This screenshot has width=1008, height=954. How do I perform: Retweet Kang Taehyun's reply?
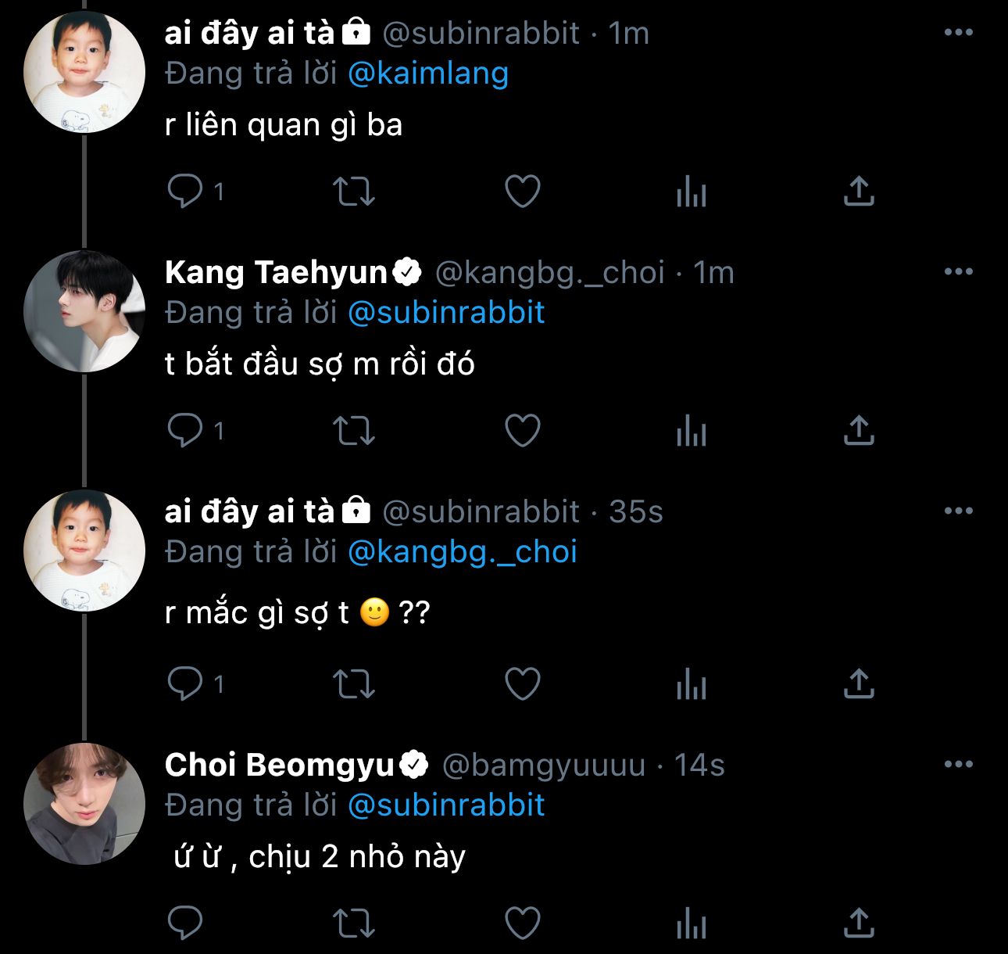tap(354, 430)
